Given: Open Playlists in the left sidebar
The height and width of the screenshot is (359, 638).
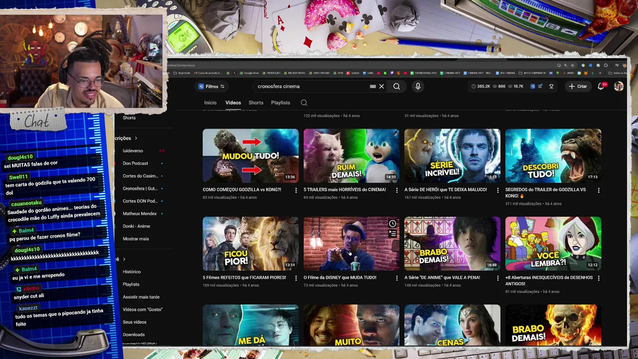Looking at the screenshot, I should pyautogui.click(x=131, y=284).
